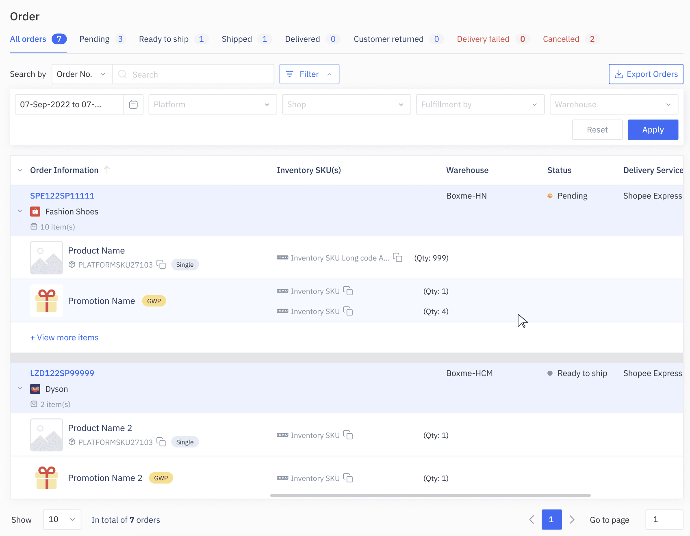Click Boxme-HN warehouse cell
690x536 pixels.
click(467, 196)
